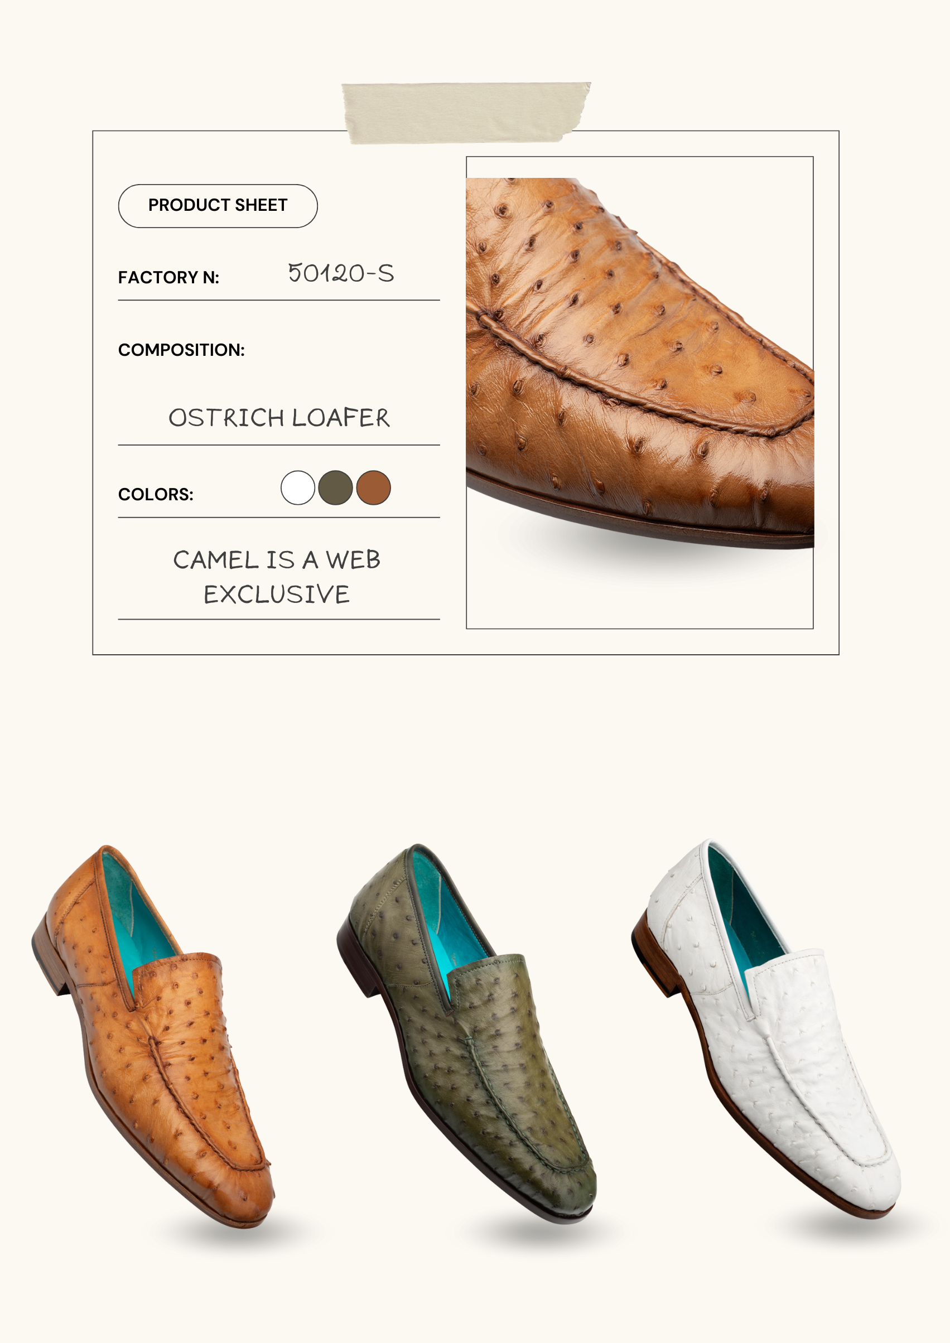Select the olive green color swatch
This screenshot has width=950, height=1343.
(335, 488)
